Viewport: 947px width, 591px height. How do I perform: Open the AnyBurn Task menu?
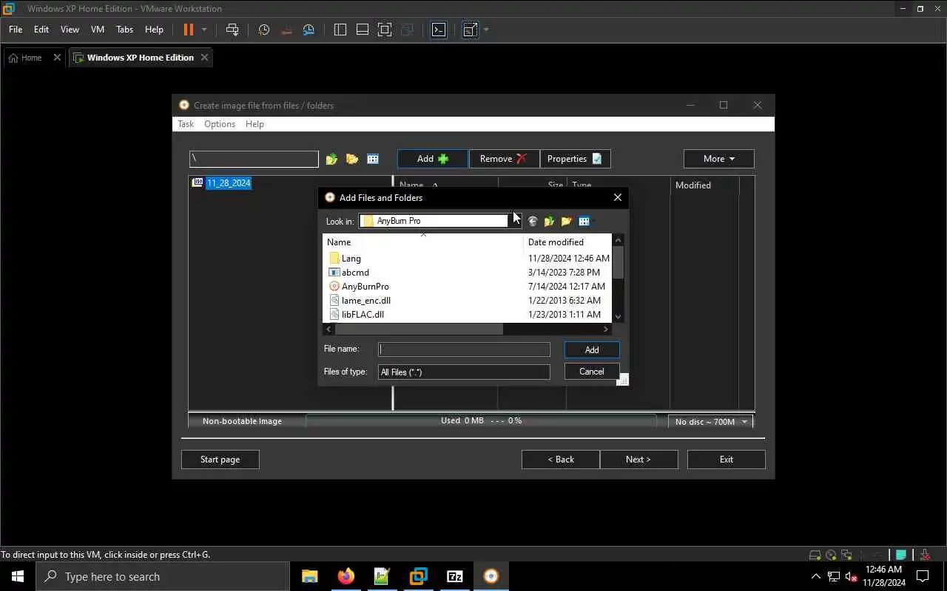click(186, 124)
